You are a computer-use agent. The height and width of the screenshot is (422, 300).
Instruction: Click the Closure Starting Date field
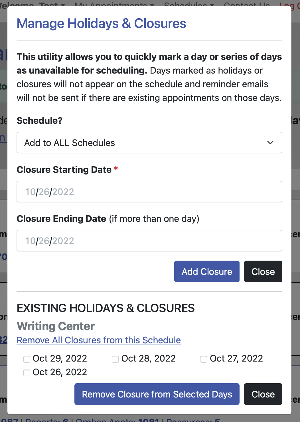149,192
